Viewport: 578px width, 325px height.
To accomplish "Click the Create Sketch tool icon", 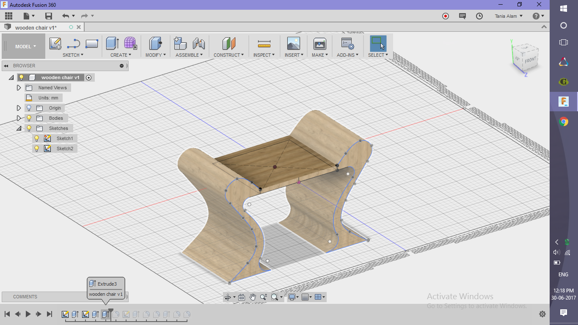I will tap(55, 44).
